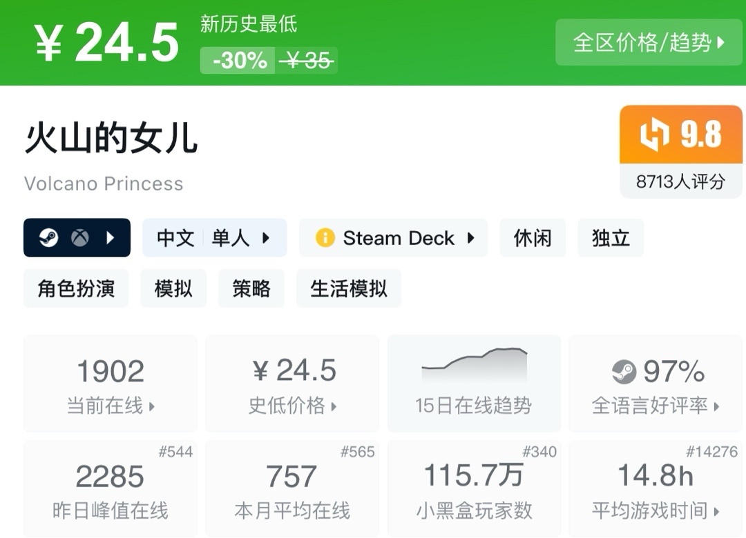Viewport: 746px width, 538px height.
Task: Click the Xiaoheihe 9.8 score badge
Action: (680, 134)
